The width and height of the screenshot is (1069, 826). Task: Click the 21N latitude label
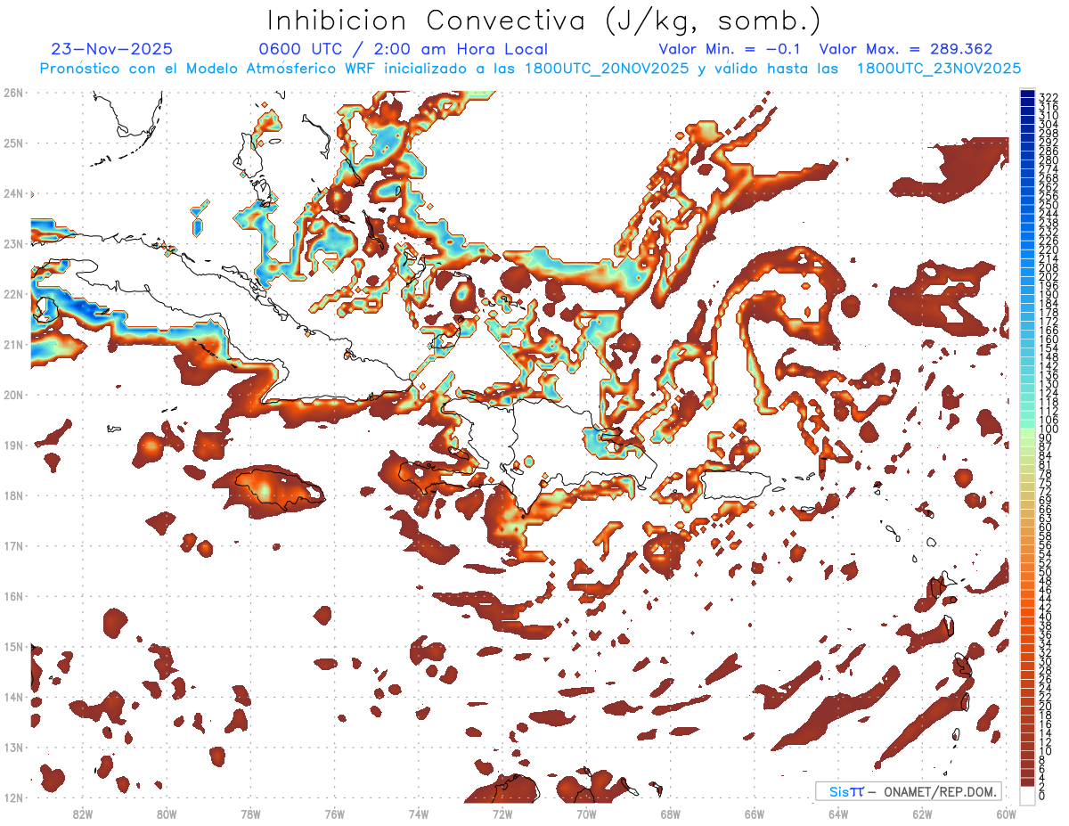pos(13,344)
